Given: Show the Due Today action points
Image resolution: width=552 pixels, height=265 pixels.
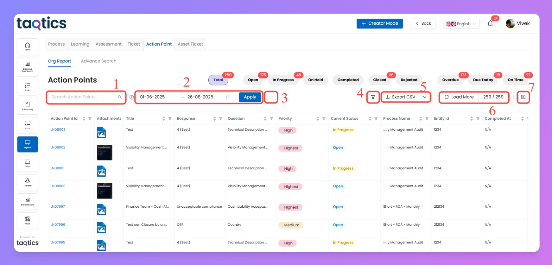Looking at the screenshot, I should coord(483,80).
